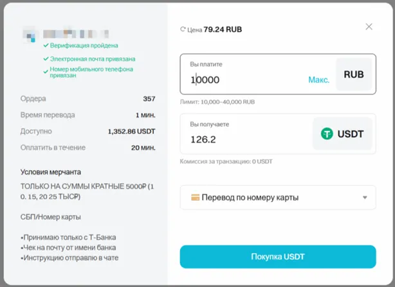Click the USDT currency label button
395x287 pixels.
[342, 134]
